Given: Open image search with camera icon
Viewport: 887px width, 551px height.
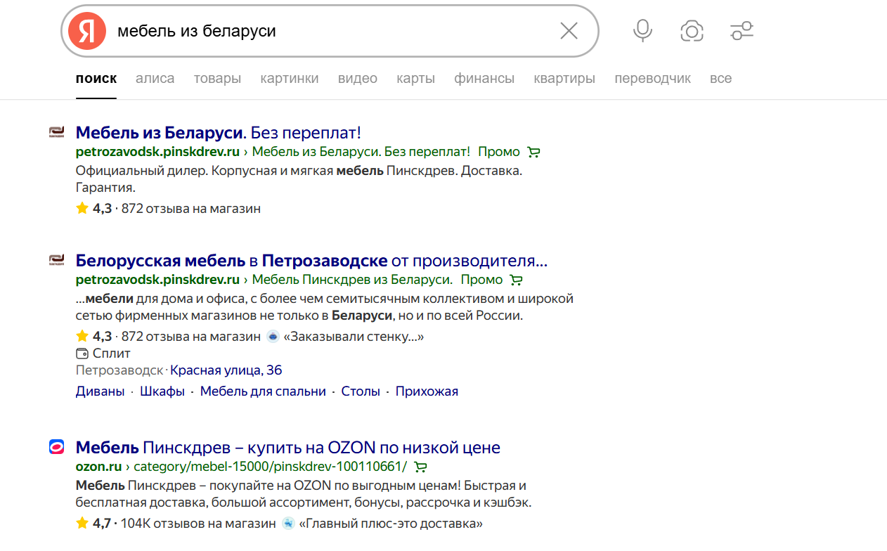Looking at the screenshot, I should (692, 31).
